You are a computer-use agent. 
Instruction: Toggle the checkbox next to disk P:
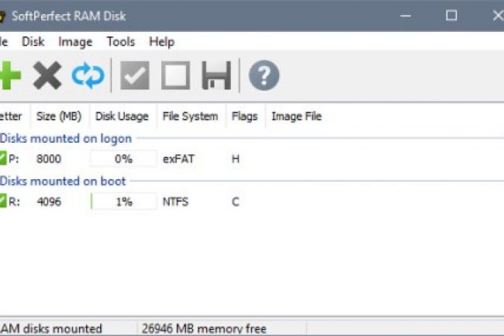click(3, 159)
